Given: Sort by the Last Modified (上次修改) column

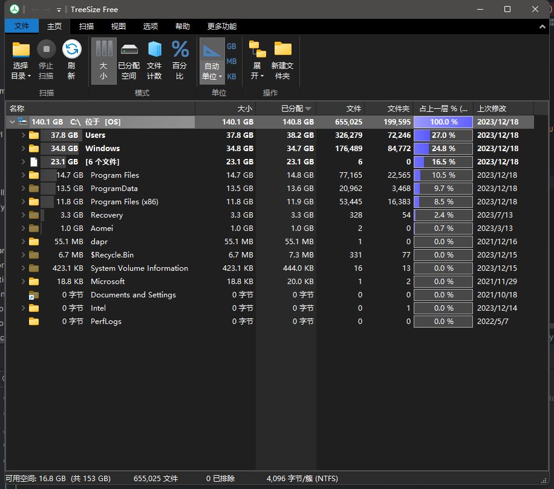Looking at the screenshot, I should click(503, 108).
